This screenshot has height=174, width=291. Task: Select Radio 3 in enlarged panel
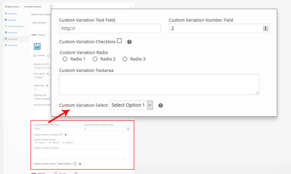[x=125, y=59]
